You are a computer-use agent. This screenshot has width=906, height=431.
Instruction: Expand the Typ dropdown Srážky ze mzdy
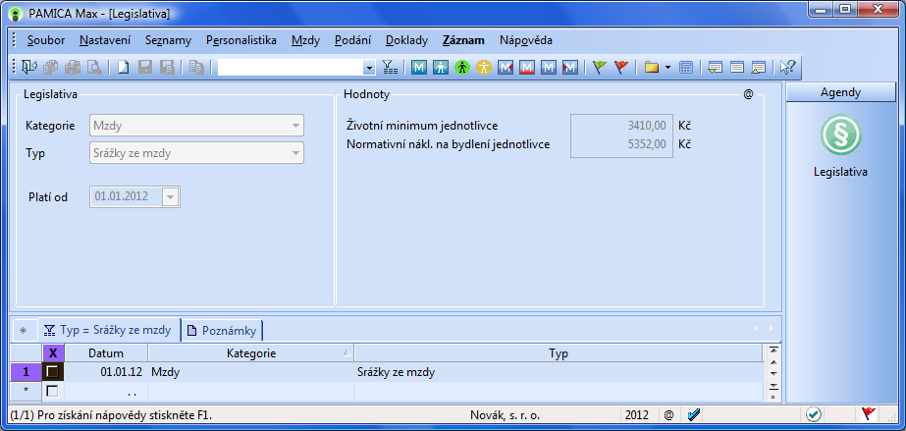click(x=294, y=153)
